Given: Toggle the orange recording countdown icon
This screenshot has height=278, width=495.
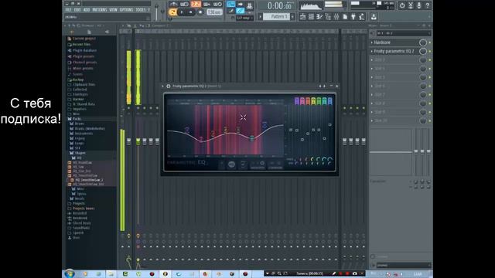Looking at the screenshot, I should point(196,4).
